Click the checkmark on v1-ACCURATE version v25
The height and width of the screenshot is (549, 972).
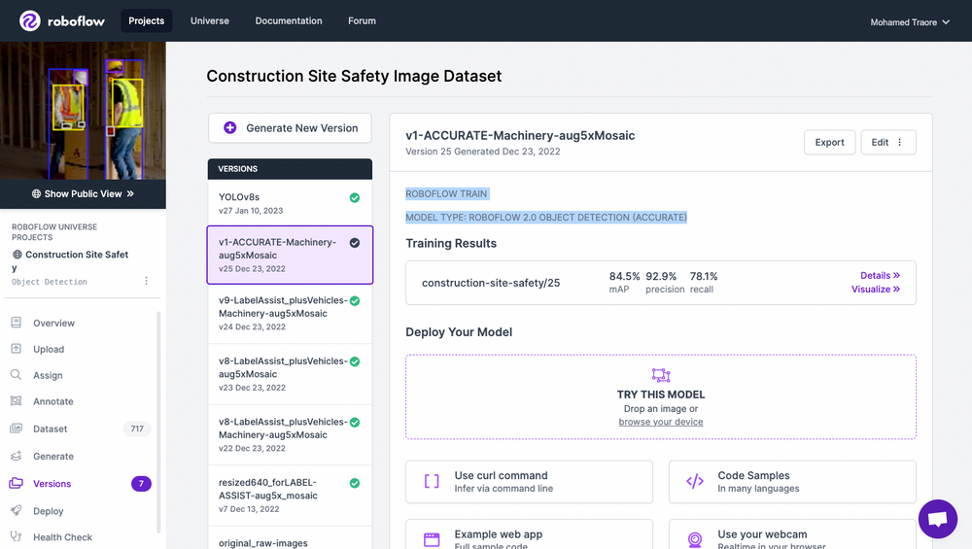(355, 243)
